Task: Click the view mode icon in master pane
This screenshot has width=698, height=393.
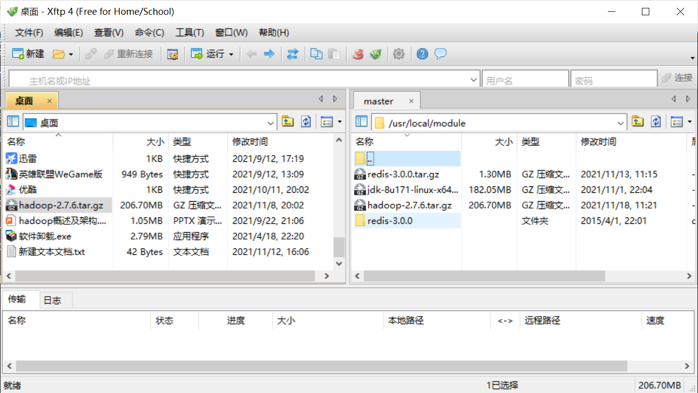Action: coord(677,122)
